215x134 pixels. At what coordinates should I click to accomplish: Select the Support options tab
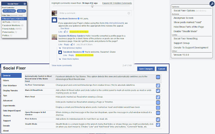point(7,121)
